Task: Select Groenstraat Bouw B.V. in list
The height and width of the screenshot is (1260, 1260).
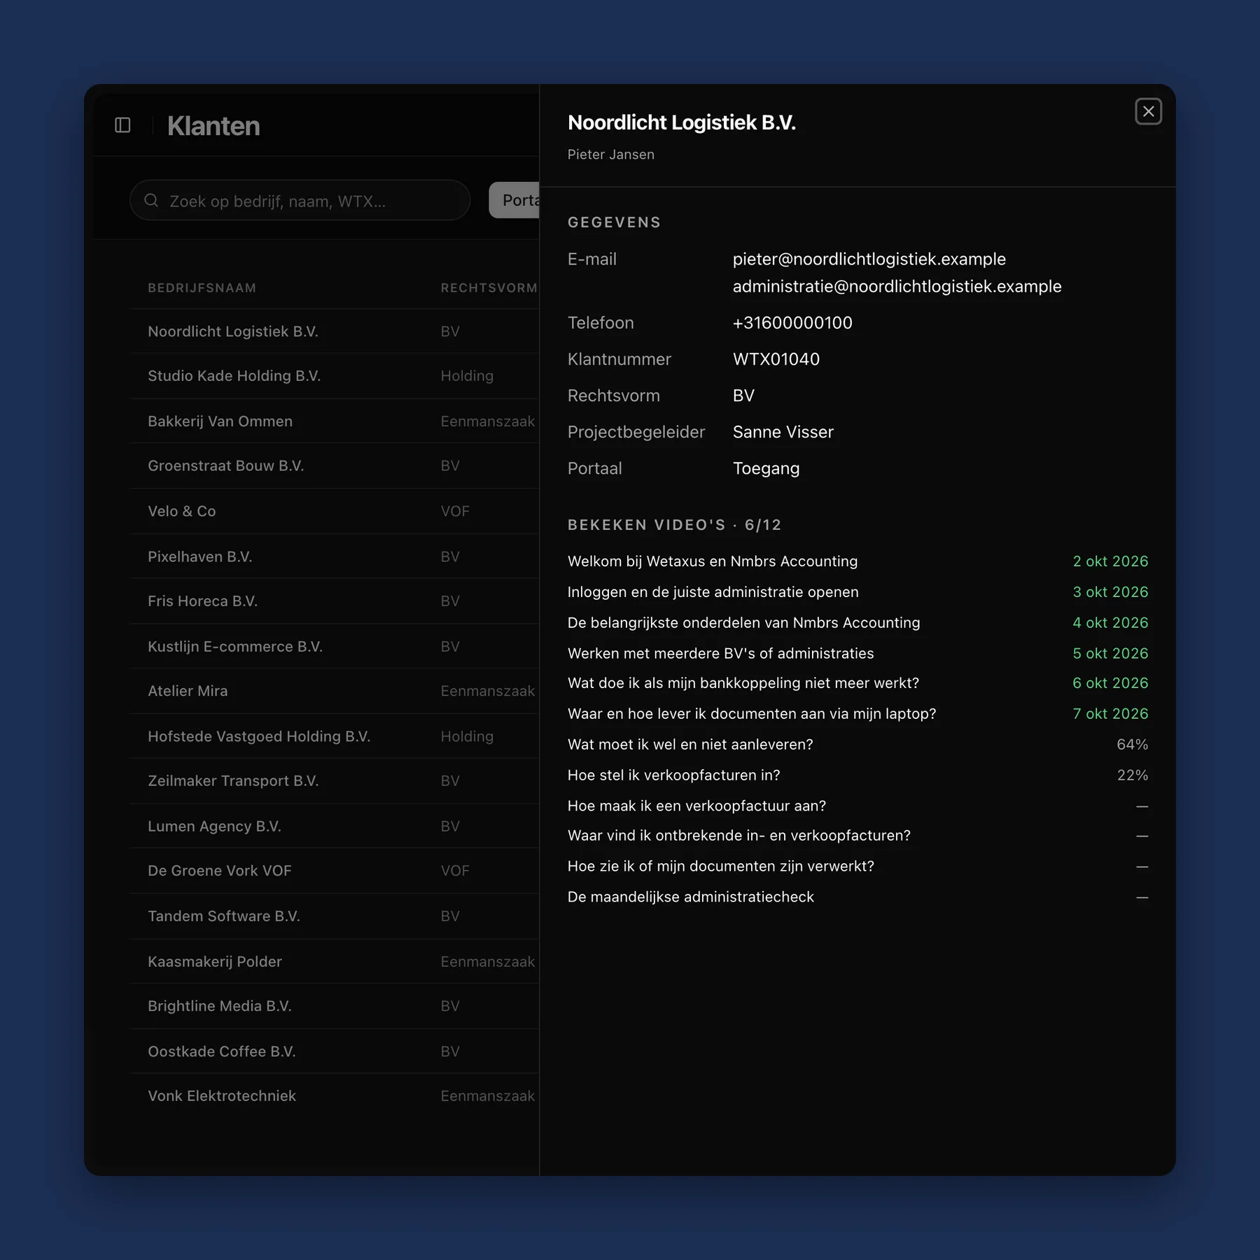Action: 335,466
